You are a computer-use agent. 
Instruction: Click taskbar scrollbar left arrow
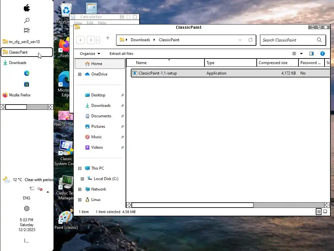tap(3, 107)
